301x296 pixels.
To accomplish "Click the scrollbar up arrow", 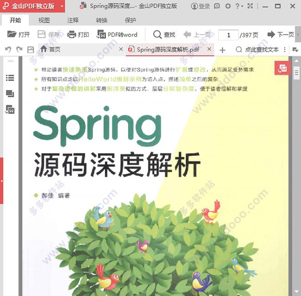I will (296, 61).
